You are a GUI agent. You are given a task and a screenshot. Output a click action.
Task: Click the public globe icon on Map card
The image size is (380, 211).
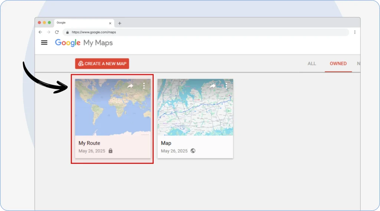coord(193,151)
